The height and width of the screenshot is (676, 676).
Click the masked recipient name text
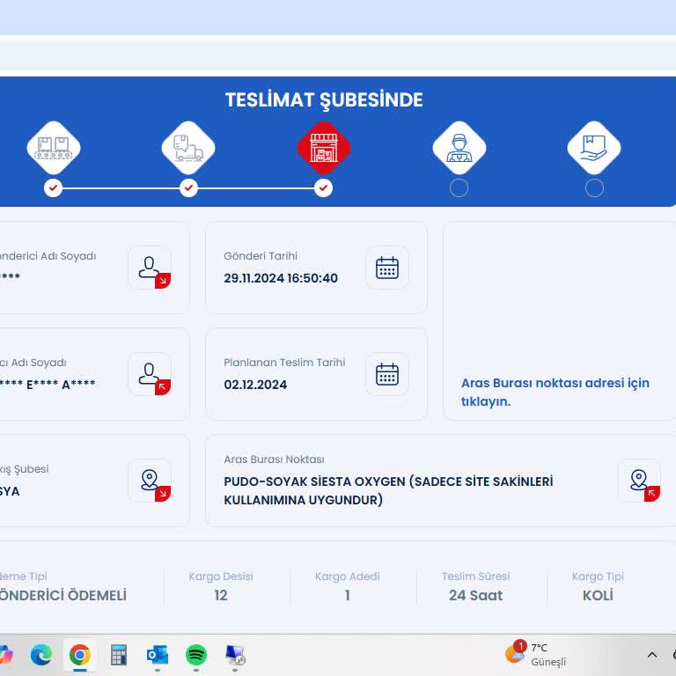click(48, 385)
